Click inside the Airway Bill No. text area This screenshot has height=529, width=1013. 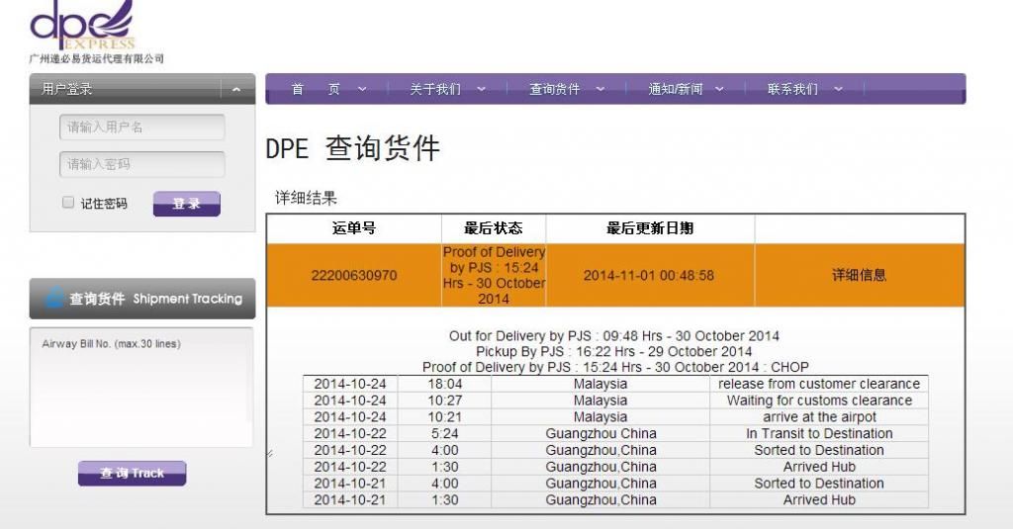click(x=141, y=388)
